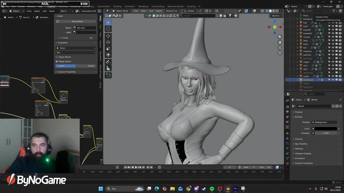This screenshot has height=193, width=344.
Task: Open the Animation workspace tab
Action: pos(130,6)
